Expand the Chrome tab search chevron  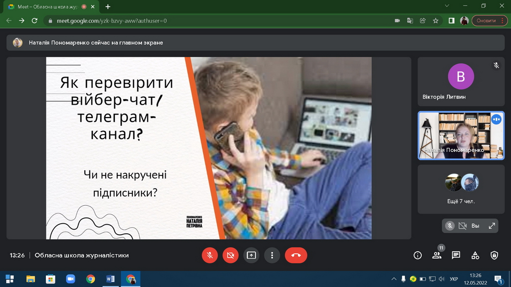pyautogui.click(x=446, y=6)
